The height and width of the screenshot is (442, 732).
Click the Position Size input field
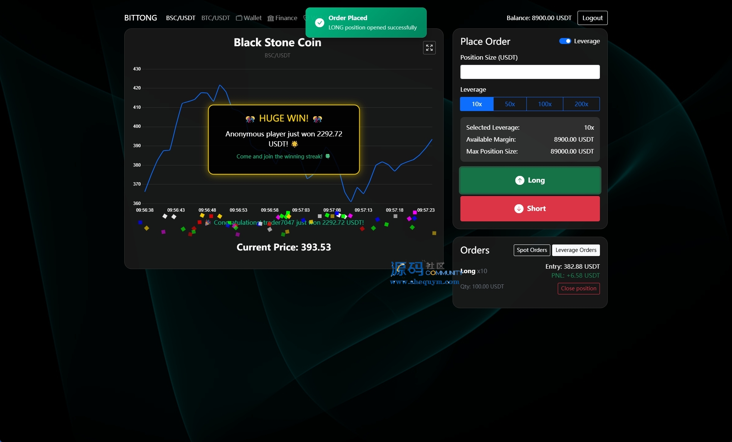pos(530,72)
